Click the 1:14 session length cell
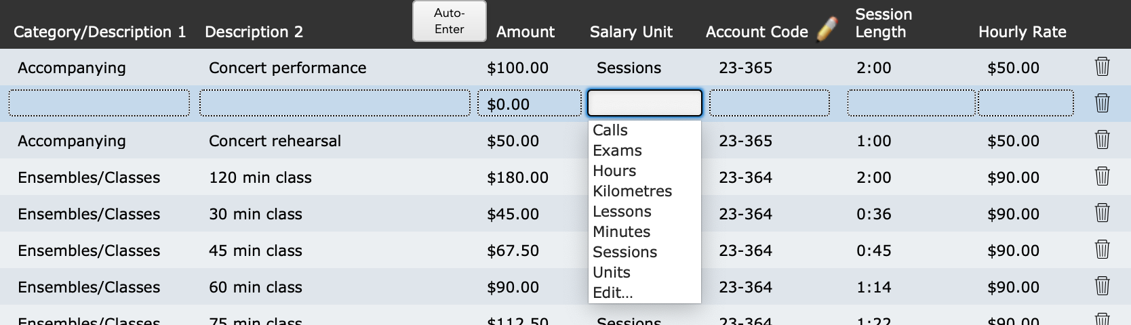 (x=874, y=287)
